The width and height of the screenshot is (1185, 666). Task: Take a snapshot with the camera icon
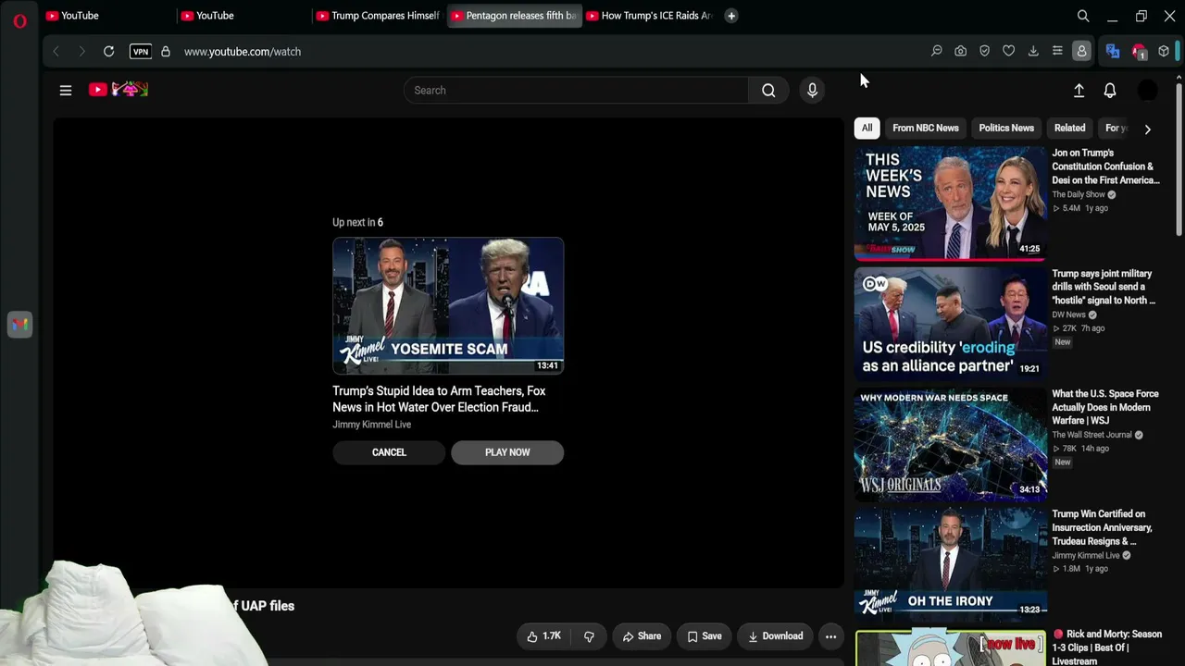point(961,52)
